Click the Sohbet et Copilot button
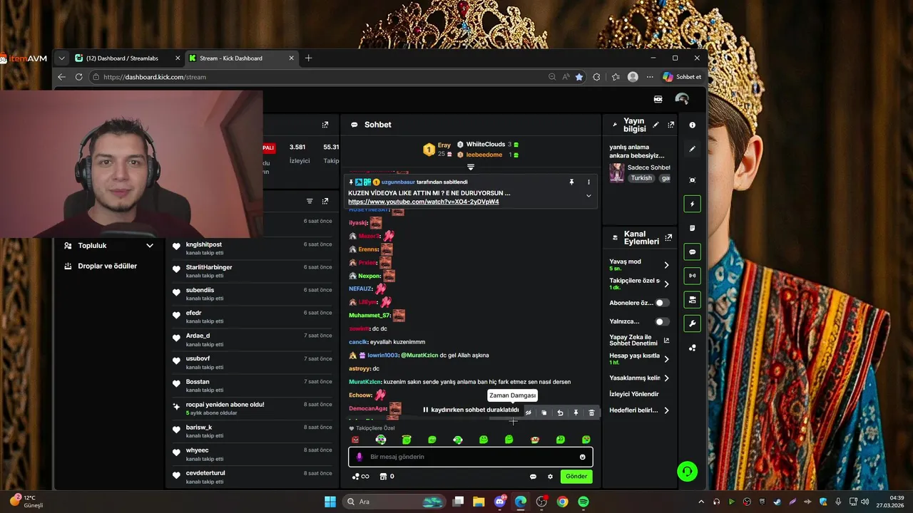913x513 pixels. tap(682, 77)
